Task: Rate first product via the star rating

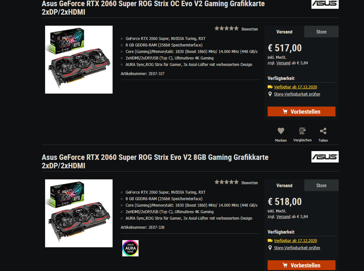Action: (226, 28)
